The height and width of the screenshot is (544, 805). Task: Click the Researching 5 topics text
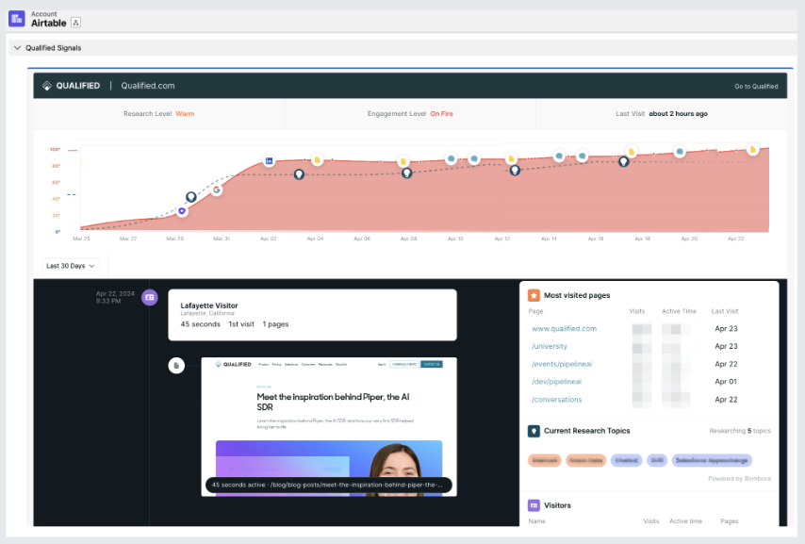740,431
